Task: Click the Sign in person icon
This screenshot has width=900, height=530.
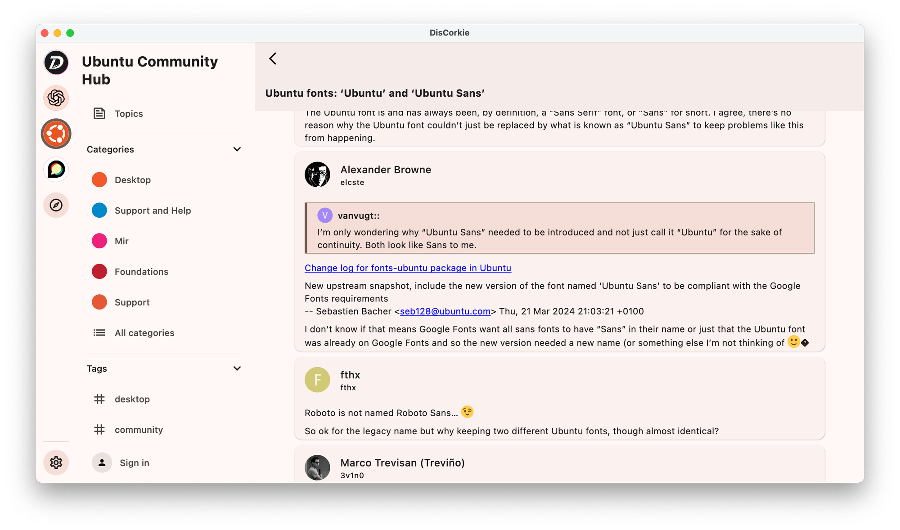Action: [102, 463]
